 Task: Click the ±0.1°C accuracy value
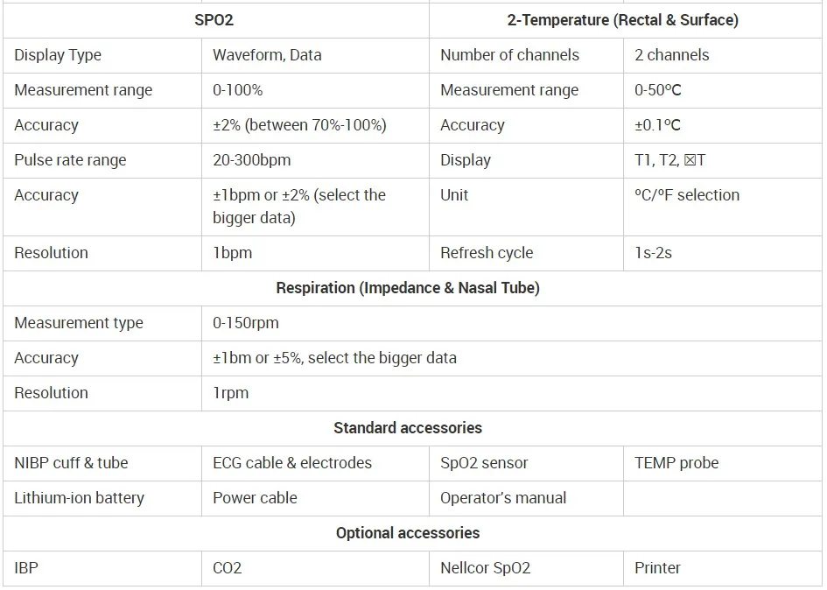pos(657,125)
